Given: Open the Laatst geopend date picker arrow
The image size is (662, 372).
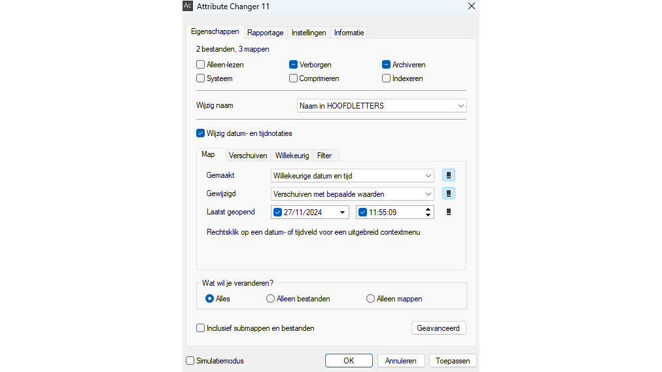Looking at the screenshot, I should [x=342, y=212].
